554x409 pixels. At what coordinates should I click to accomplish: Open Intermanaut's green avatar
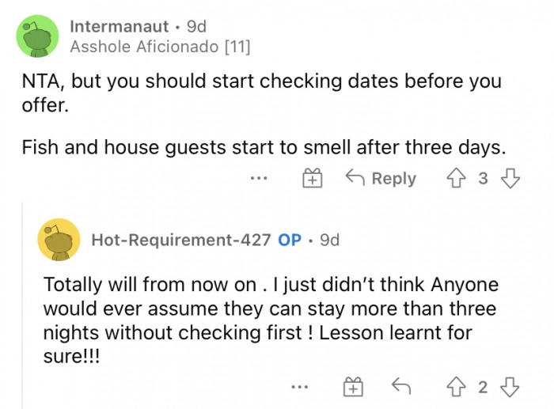pos(37,36)
